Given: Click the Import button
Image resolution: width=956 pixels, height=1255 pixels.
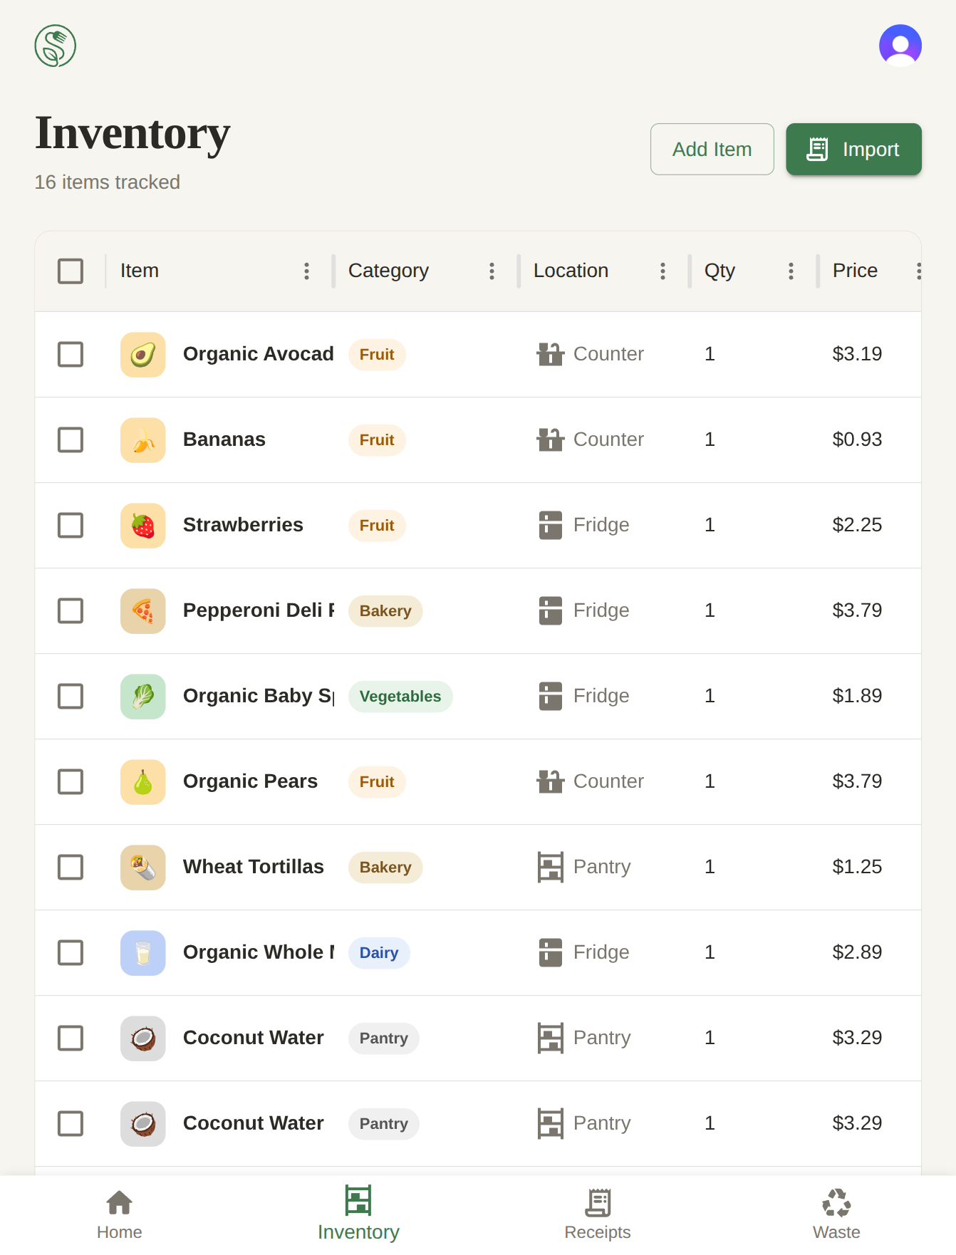Looking at the screenshot, I should point(853,149).
